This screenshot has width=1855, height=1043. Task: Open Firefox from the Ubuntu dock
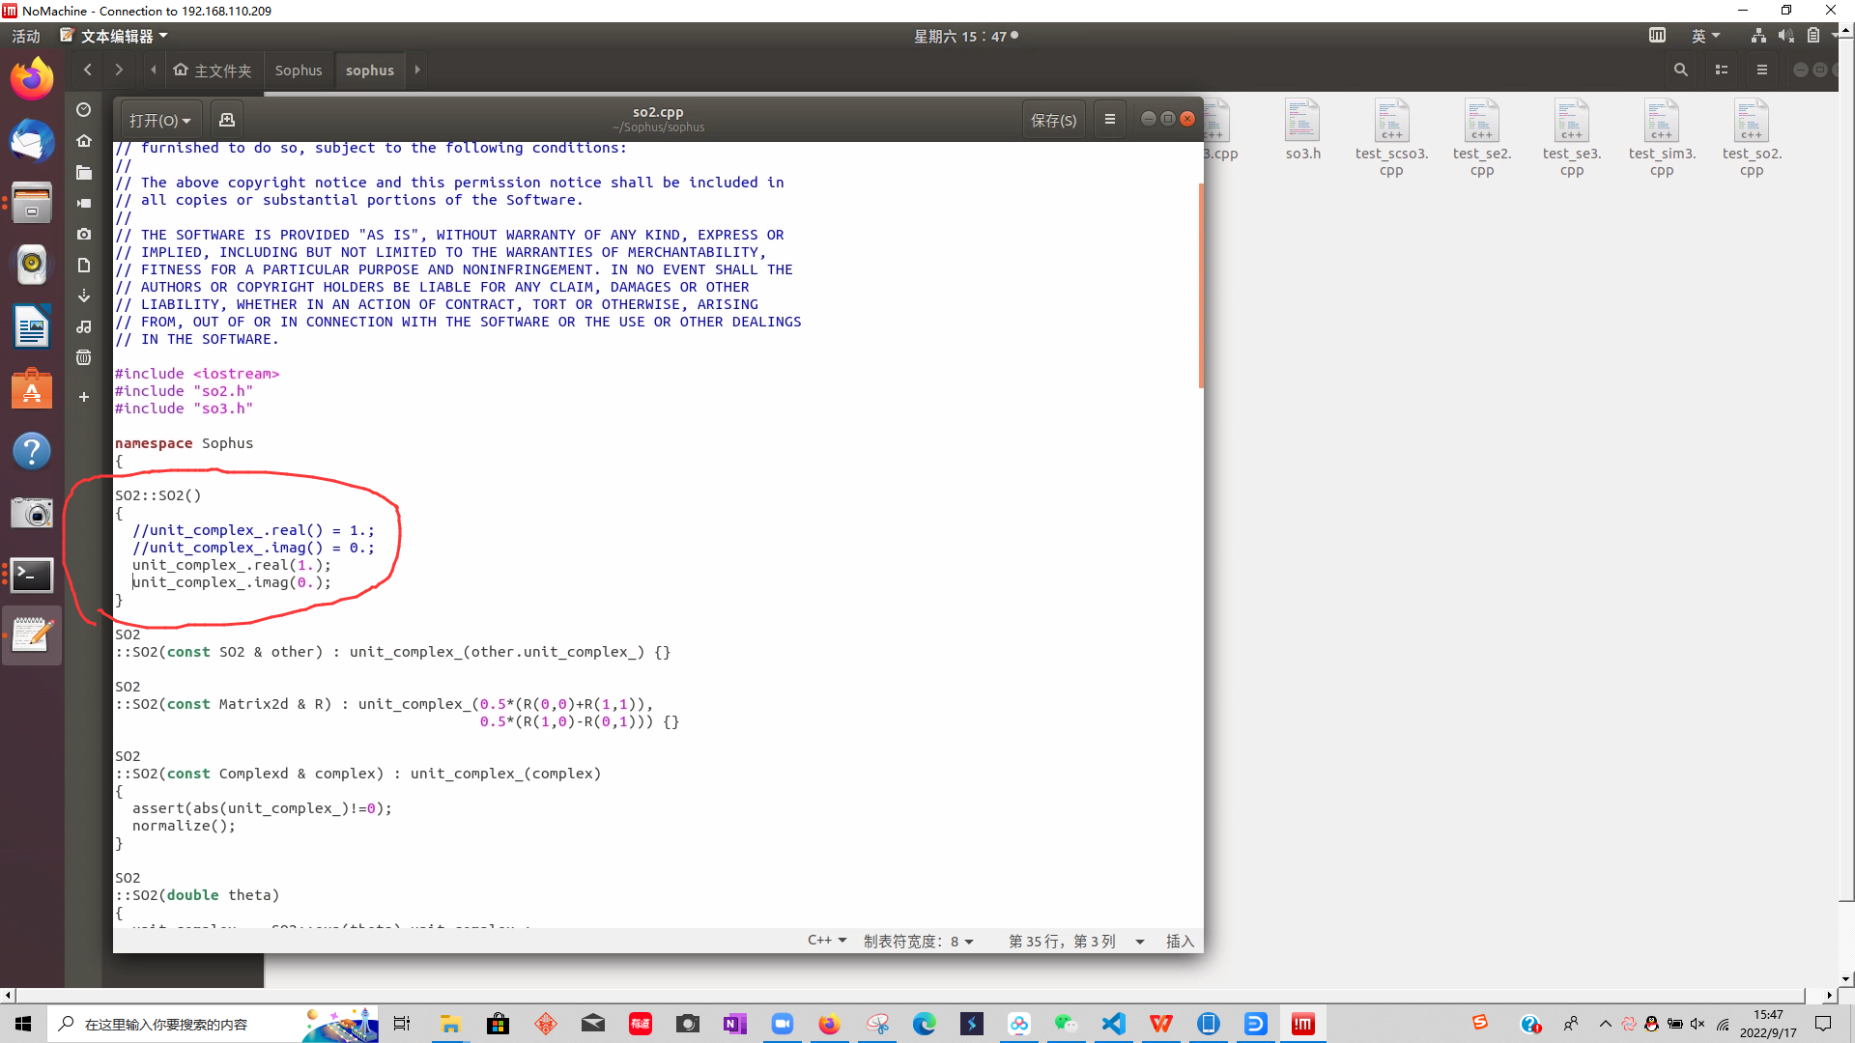pyautogui.click(x=32, y=79)
